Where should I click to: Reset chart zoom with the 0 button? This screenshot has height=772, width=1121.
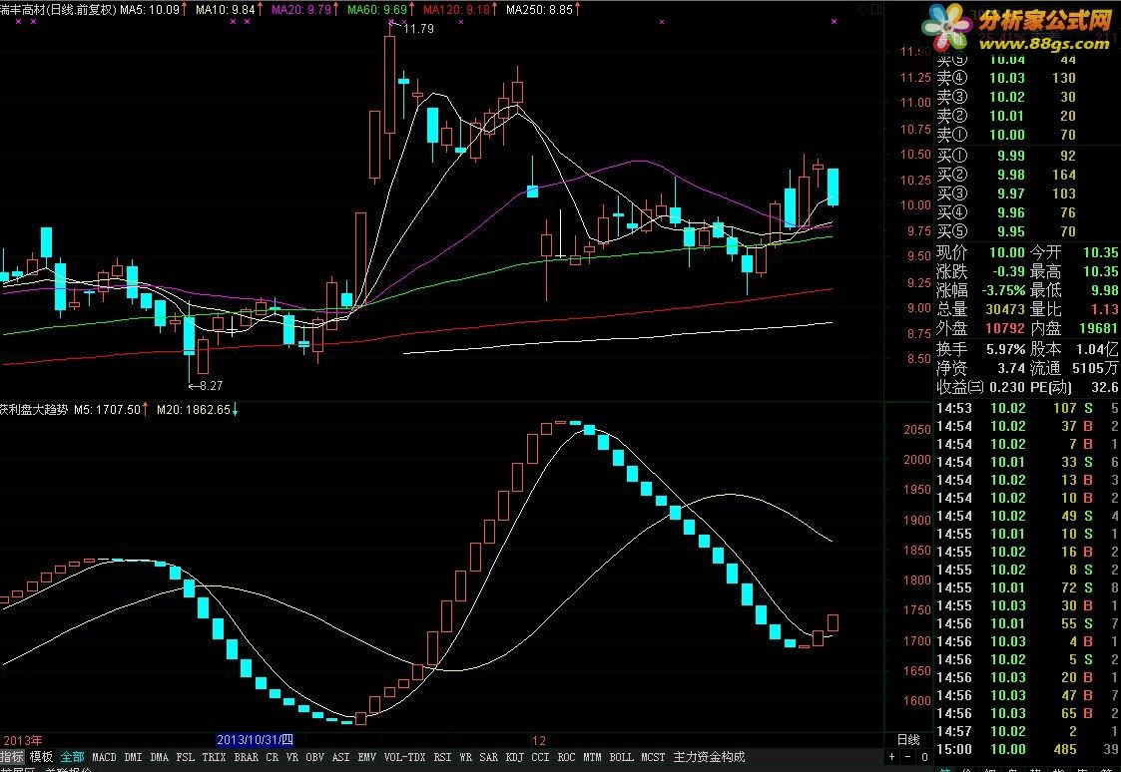pos(924,757)
